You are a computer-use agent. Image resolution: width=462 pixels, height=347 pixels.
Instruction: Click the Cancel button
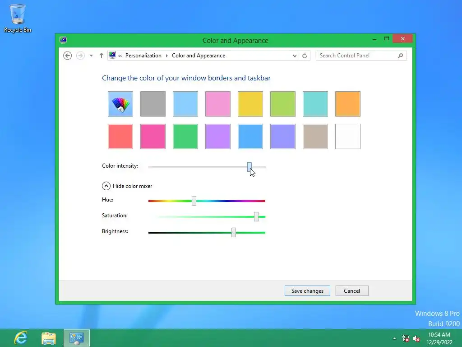click(352, 291)
